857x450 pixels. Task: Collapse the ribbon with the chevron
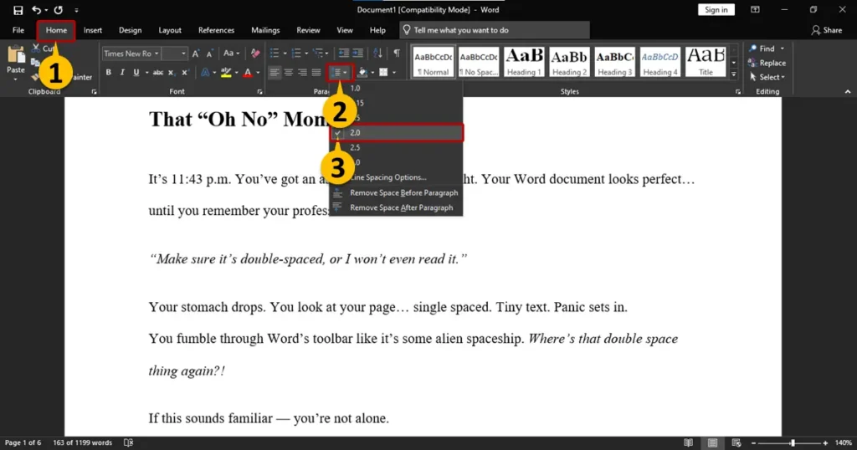848,92
